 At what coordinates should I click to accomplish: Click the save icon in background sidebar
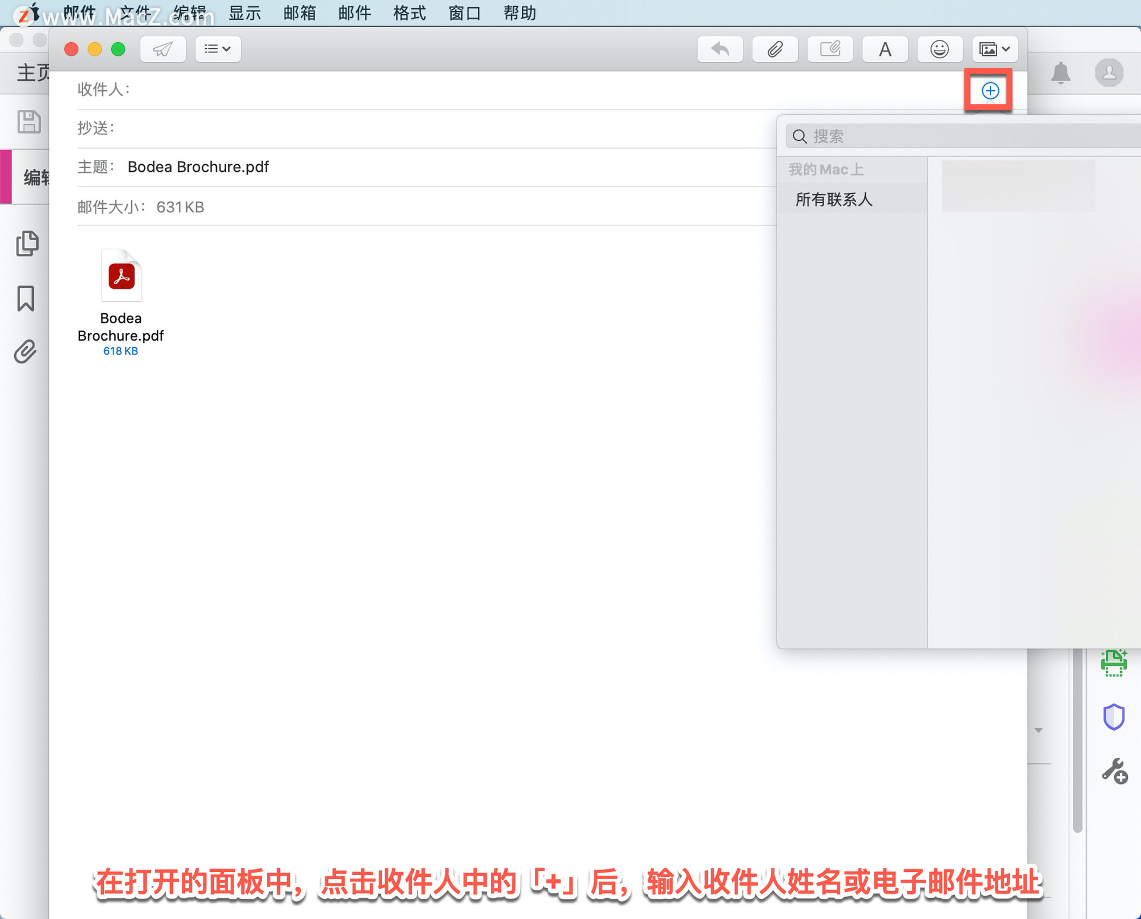(29, 122)
